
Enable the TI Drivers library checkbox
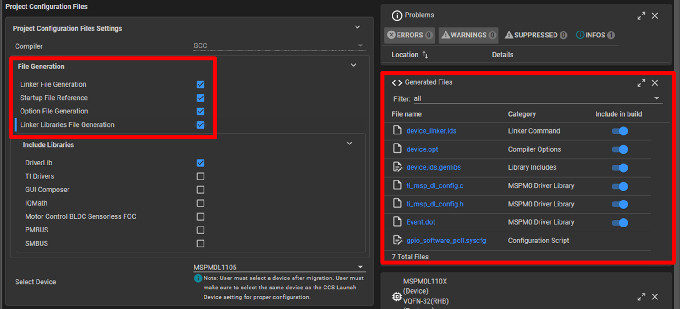point(200,176)
